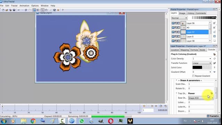Click the arrow icon right of Gradient Offset

tap(214, 72)
